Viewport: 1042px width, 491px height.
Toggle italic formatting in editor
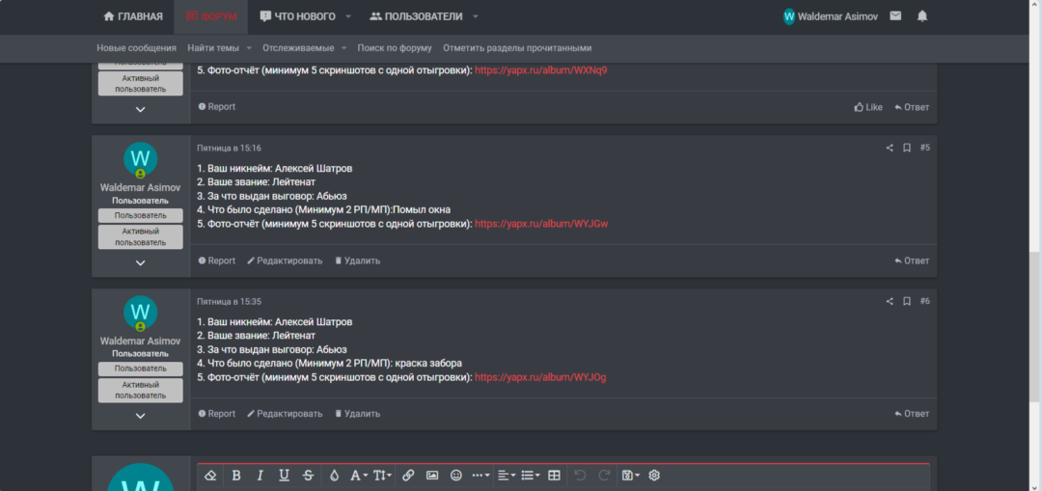[260, 475]
